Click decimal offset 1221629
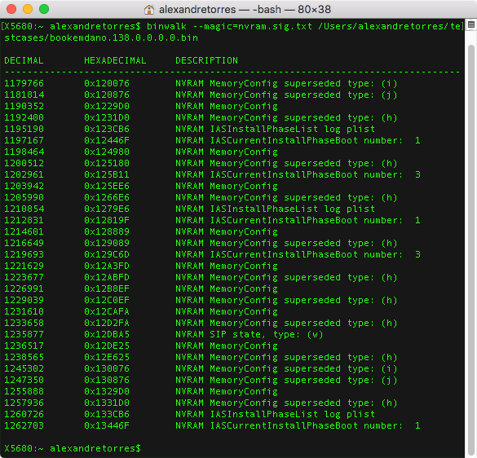Image resolution: width=477 pixels, height=458 pixels. click(x=24, y=266)
